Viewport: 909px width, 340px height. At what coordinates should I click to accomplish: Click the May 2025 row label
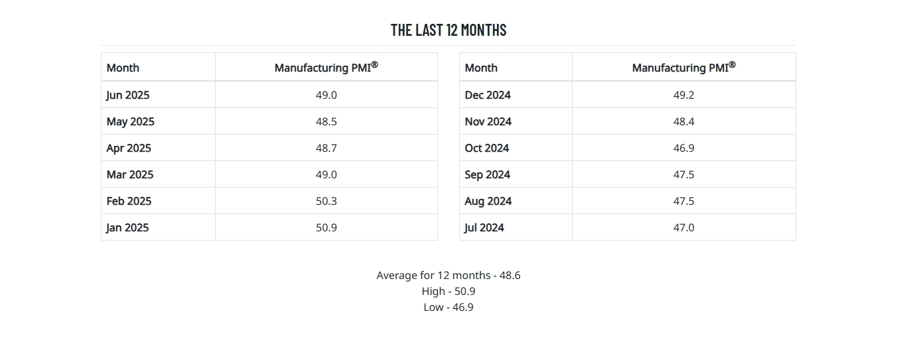point(130,121)
